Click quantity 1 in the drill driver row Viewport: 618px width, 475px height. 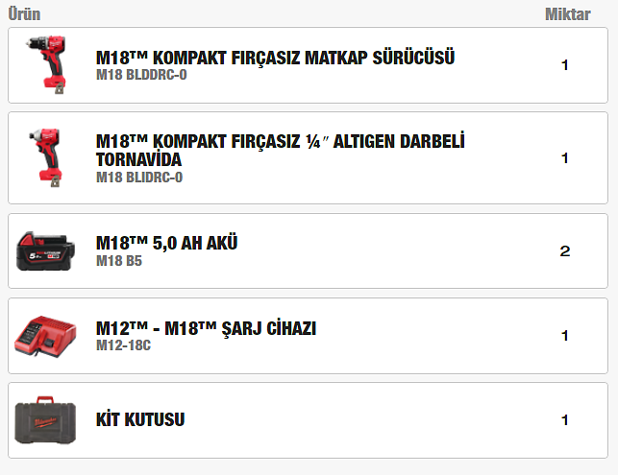tap(565, 65)
